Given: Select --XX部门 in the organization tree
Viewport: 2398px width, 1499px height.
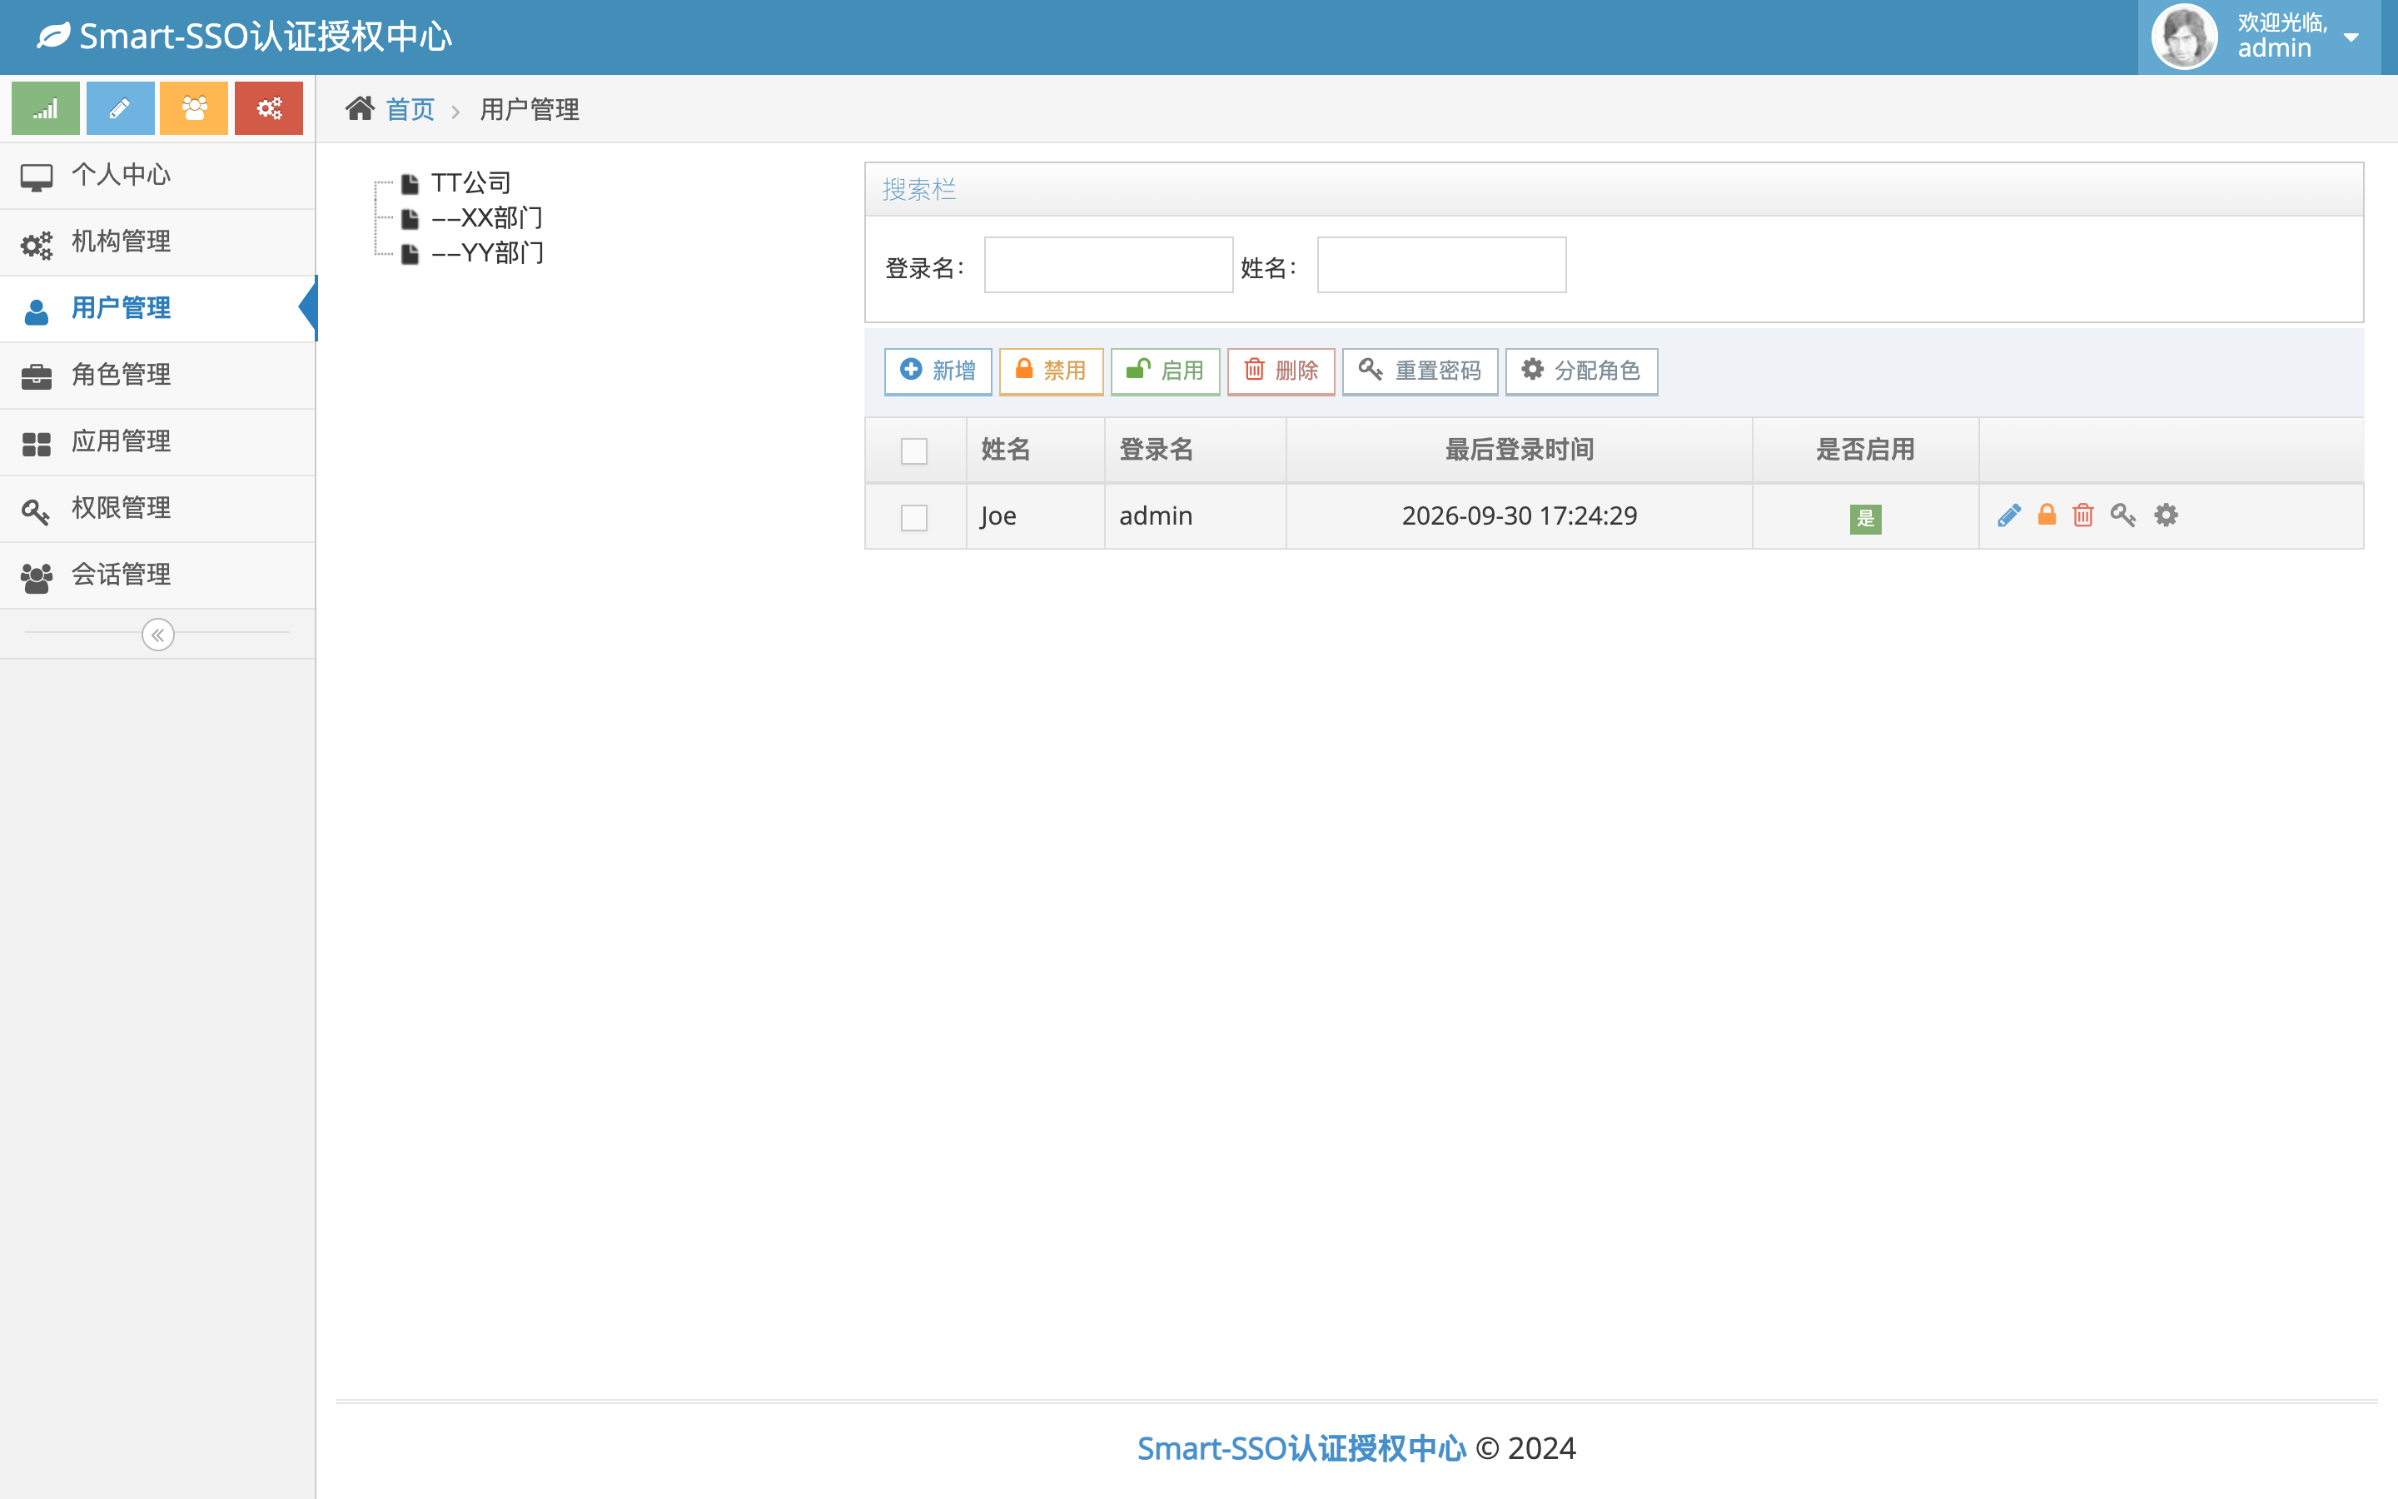Looking at the screenshot, I should 488,218.
